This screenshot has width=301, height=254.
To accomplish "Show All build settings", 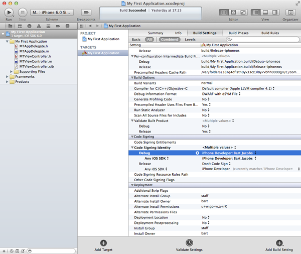I will (149, 39).
